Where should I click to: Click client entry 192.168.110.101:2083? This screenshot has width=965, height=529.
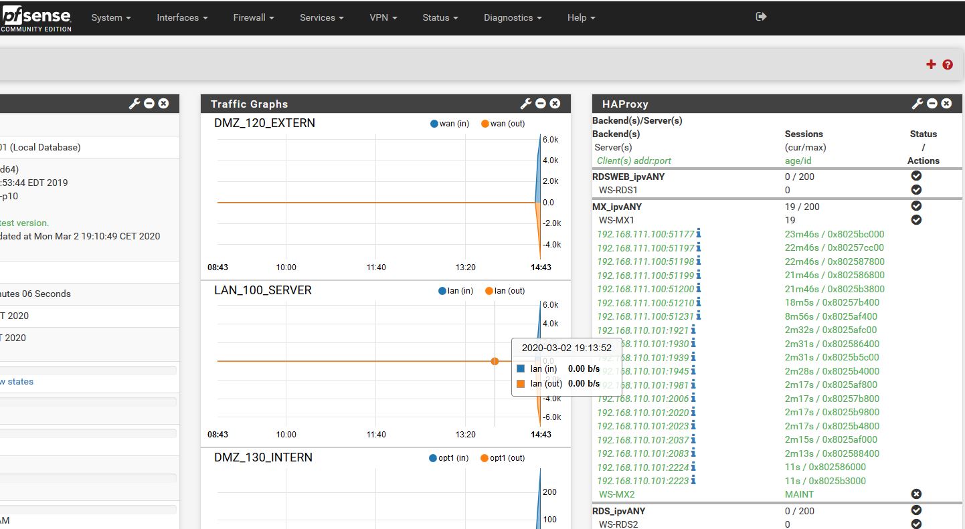(643, 453)
